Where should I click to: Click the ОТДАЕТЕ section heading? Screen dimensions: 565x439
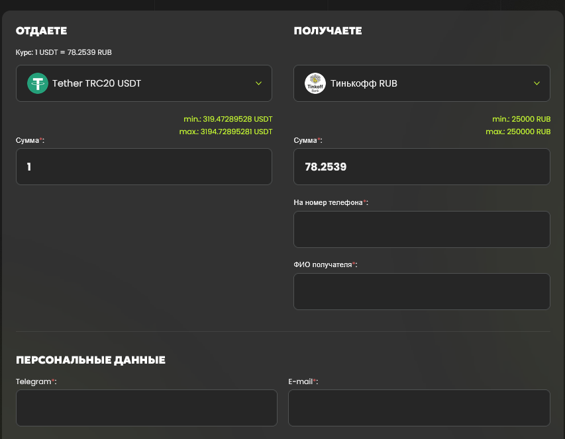coord(42,31)
